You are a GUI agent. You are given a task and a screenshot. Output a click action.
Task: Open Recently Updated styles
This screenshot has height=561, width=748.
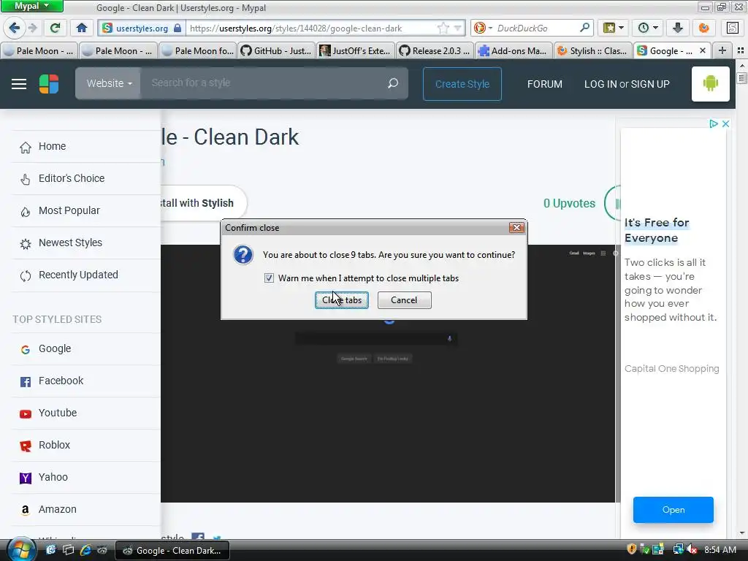(x=86, y=275)
